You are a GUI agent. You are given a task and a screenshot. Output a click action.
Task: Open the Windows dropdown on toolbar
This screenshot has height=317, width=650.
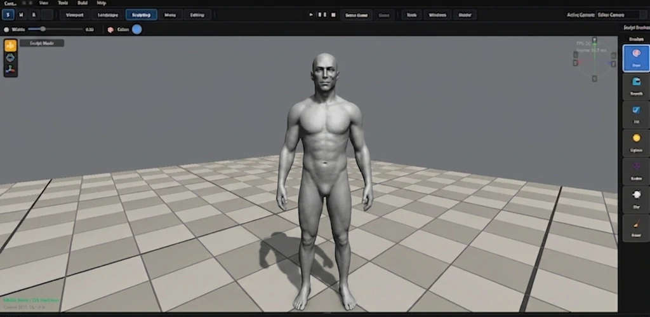pos(437,15)
